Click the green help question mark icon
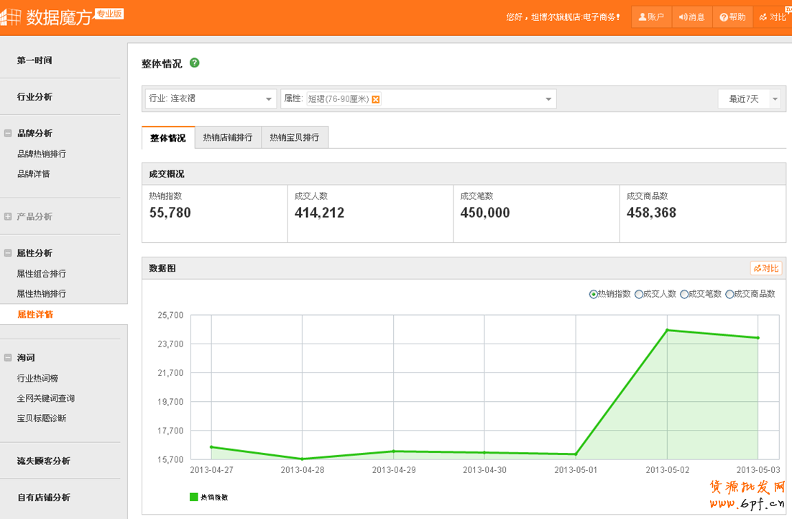This screenshot has width=792, height=519. pos(194,63)
